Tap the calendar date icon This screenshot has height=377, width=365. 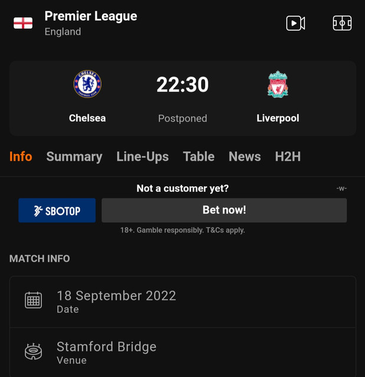point(33,300)
